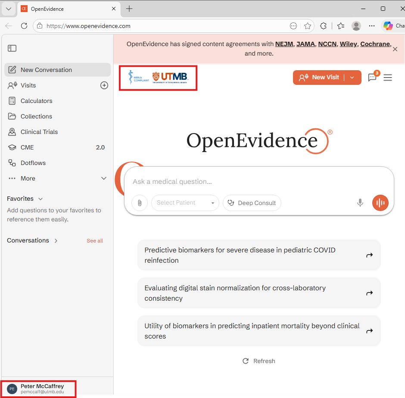Select the OpenEvidence browser tab
This screenshot has height=398, width=405.
point(69,9)
